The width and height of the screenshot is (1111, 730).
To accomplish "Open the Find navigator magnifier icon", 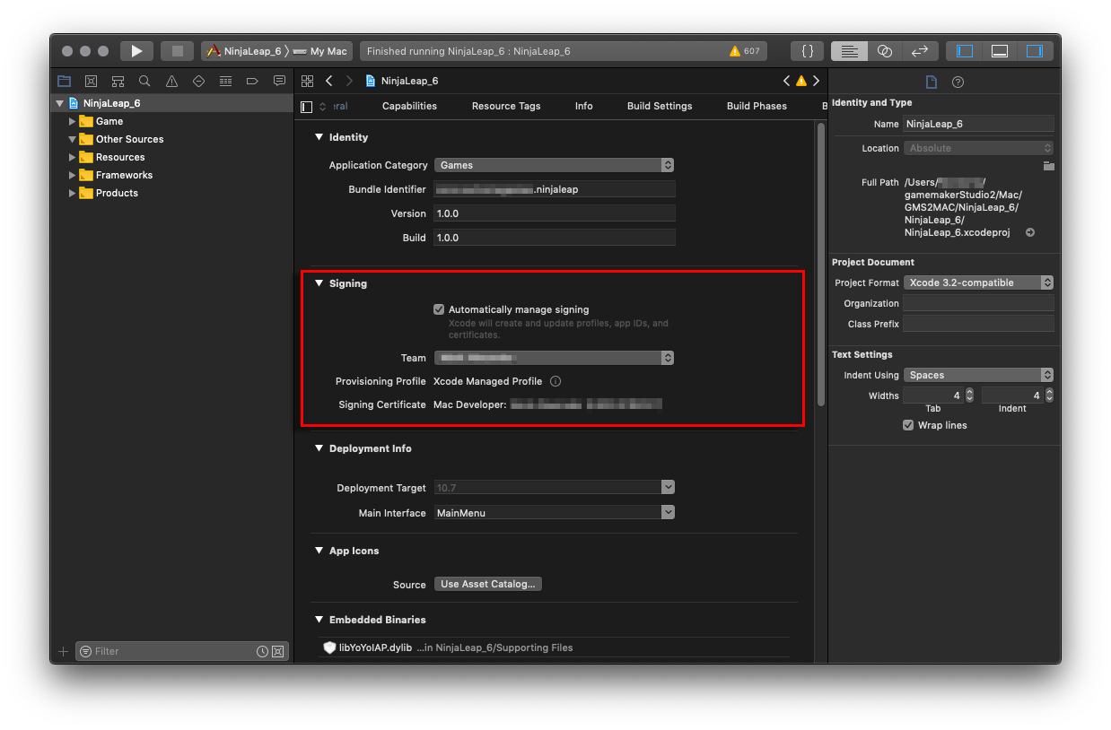I will pyautogui.click(x=144, y=81).
